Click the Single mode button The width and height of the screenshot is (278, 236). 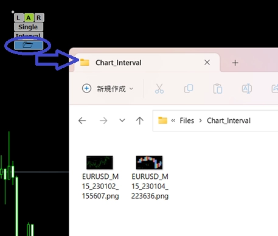click(x=29, y=27)
